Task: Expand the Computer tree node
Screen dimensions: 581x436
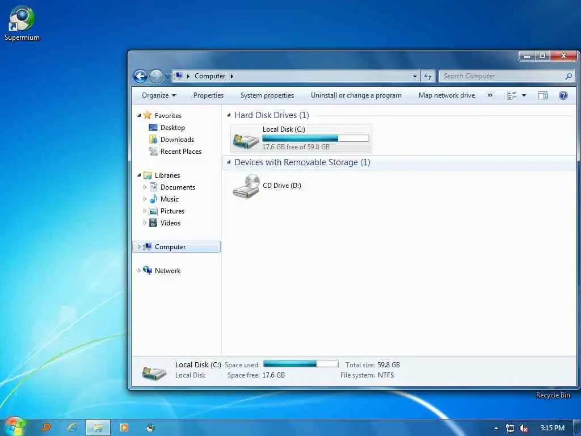Action: point(139,246)
